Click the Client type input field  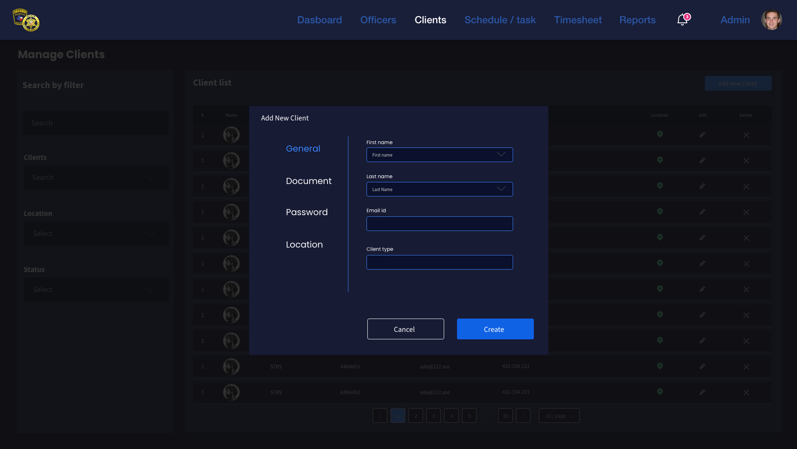pos(439,263)
